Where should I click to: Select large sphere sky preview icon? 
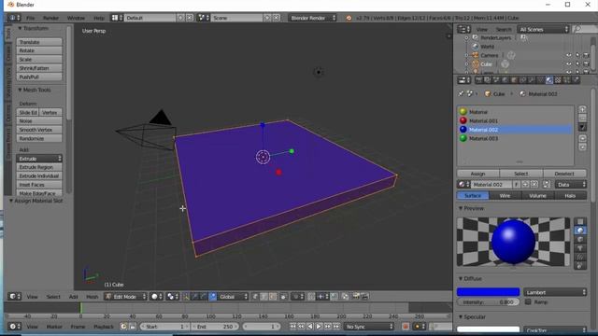(580, 265)
